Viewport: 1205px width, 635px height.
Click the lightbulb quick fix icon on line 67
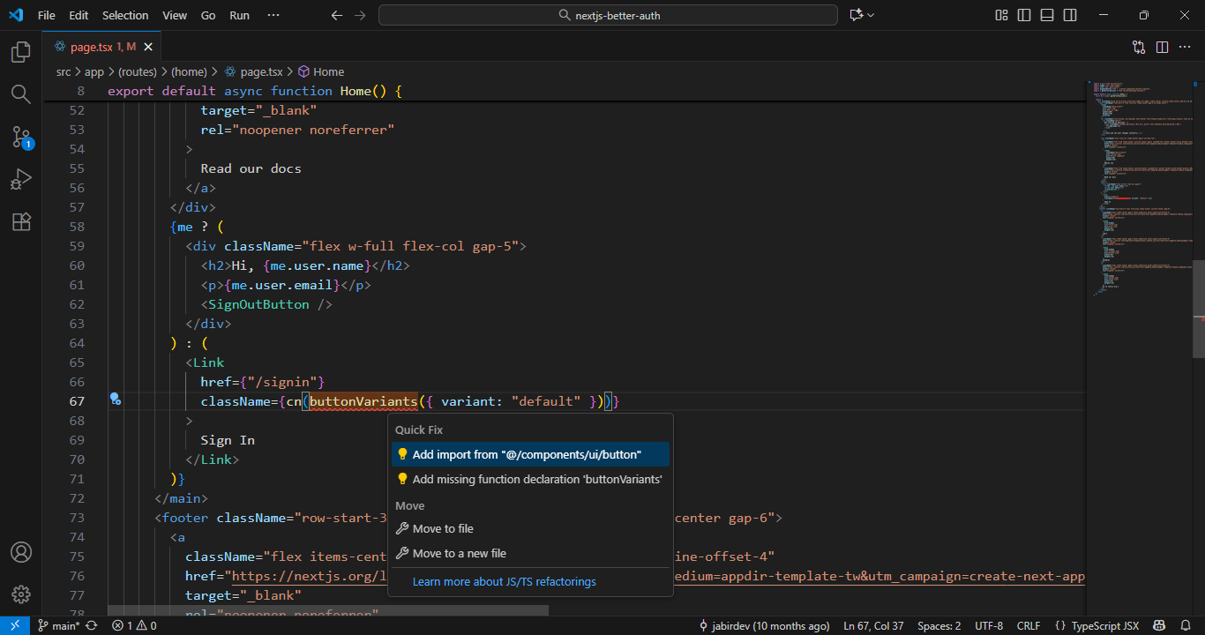116,400
